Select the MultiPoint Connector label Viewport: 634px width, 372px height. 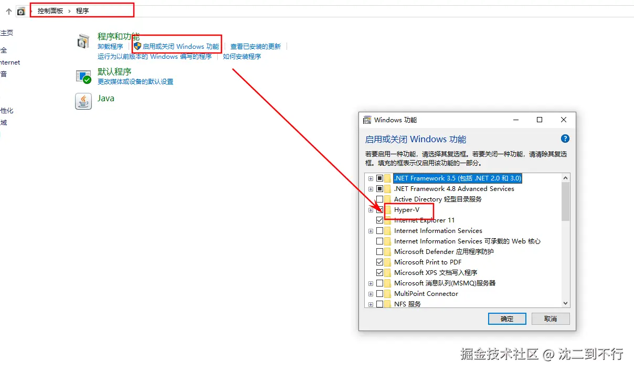click(426, 294)
